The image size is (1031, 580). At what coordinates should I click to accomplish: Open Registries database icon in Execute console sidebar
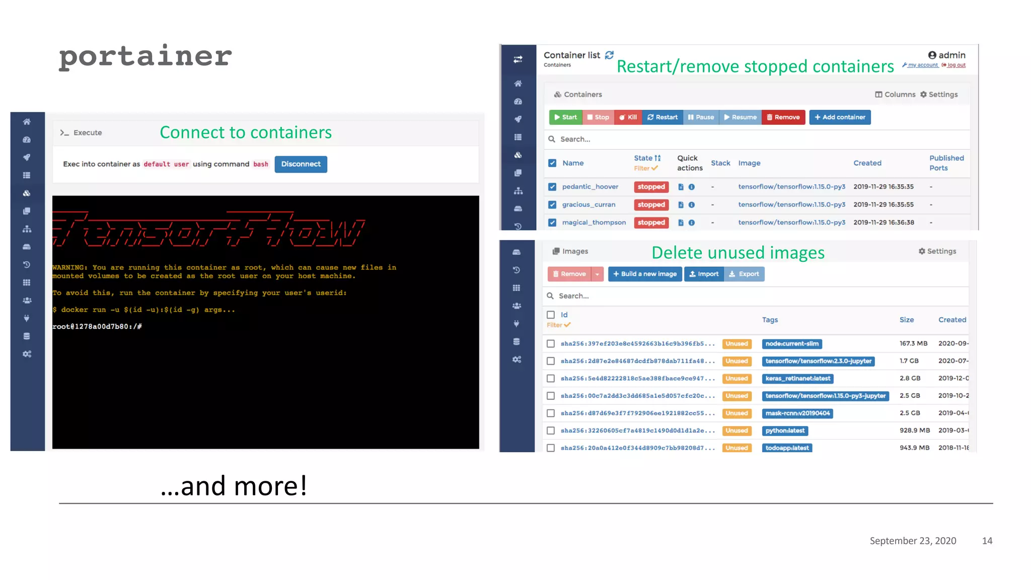click(27, 336)
